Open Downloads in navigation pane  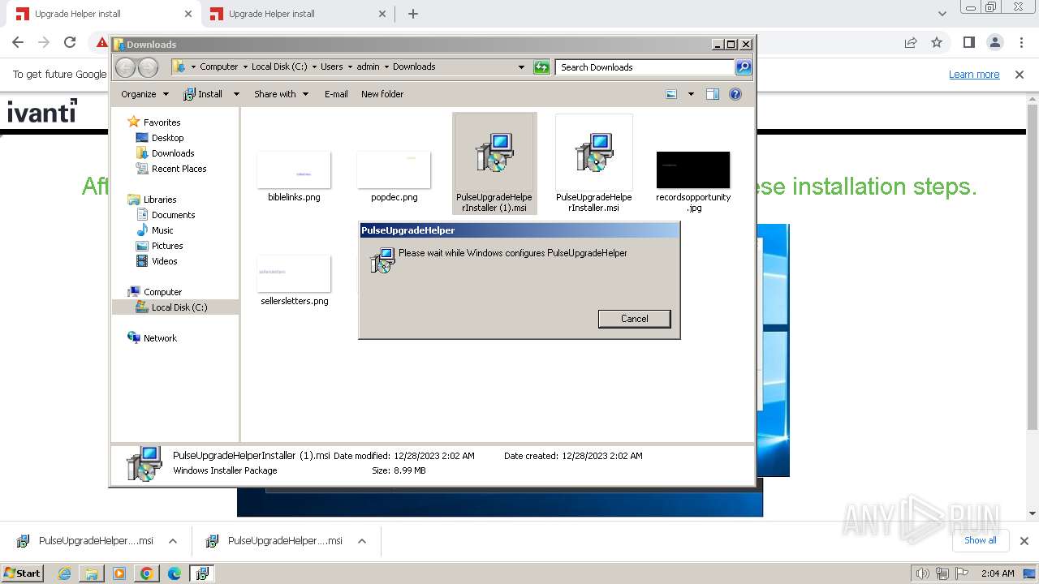pos(173,153)
